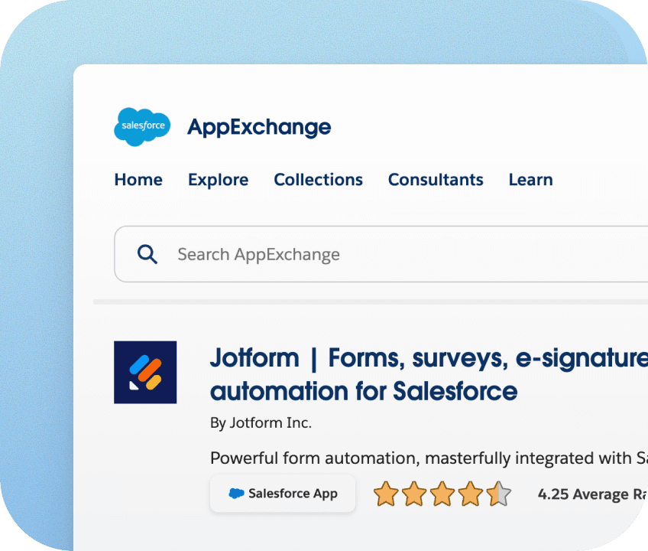The image size is (648, 551).
Task: Click the third star in the rating
Action: tap(442, 494)
